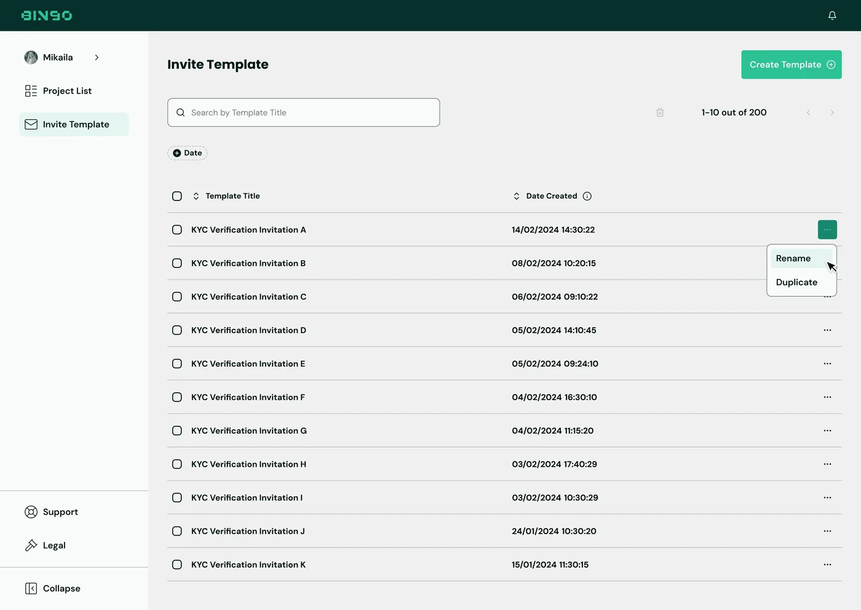Add the Date filter chip
The image size is (861, 610).
coord(188,153)
